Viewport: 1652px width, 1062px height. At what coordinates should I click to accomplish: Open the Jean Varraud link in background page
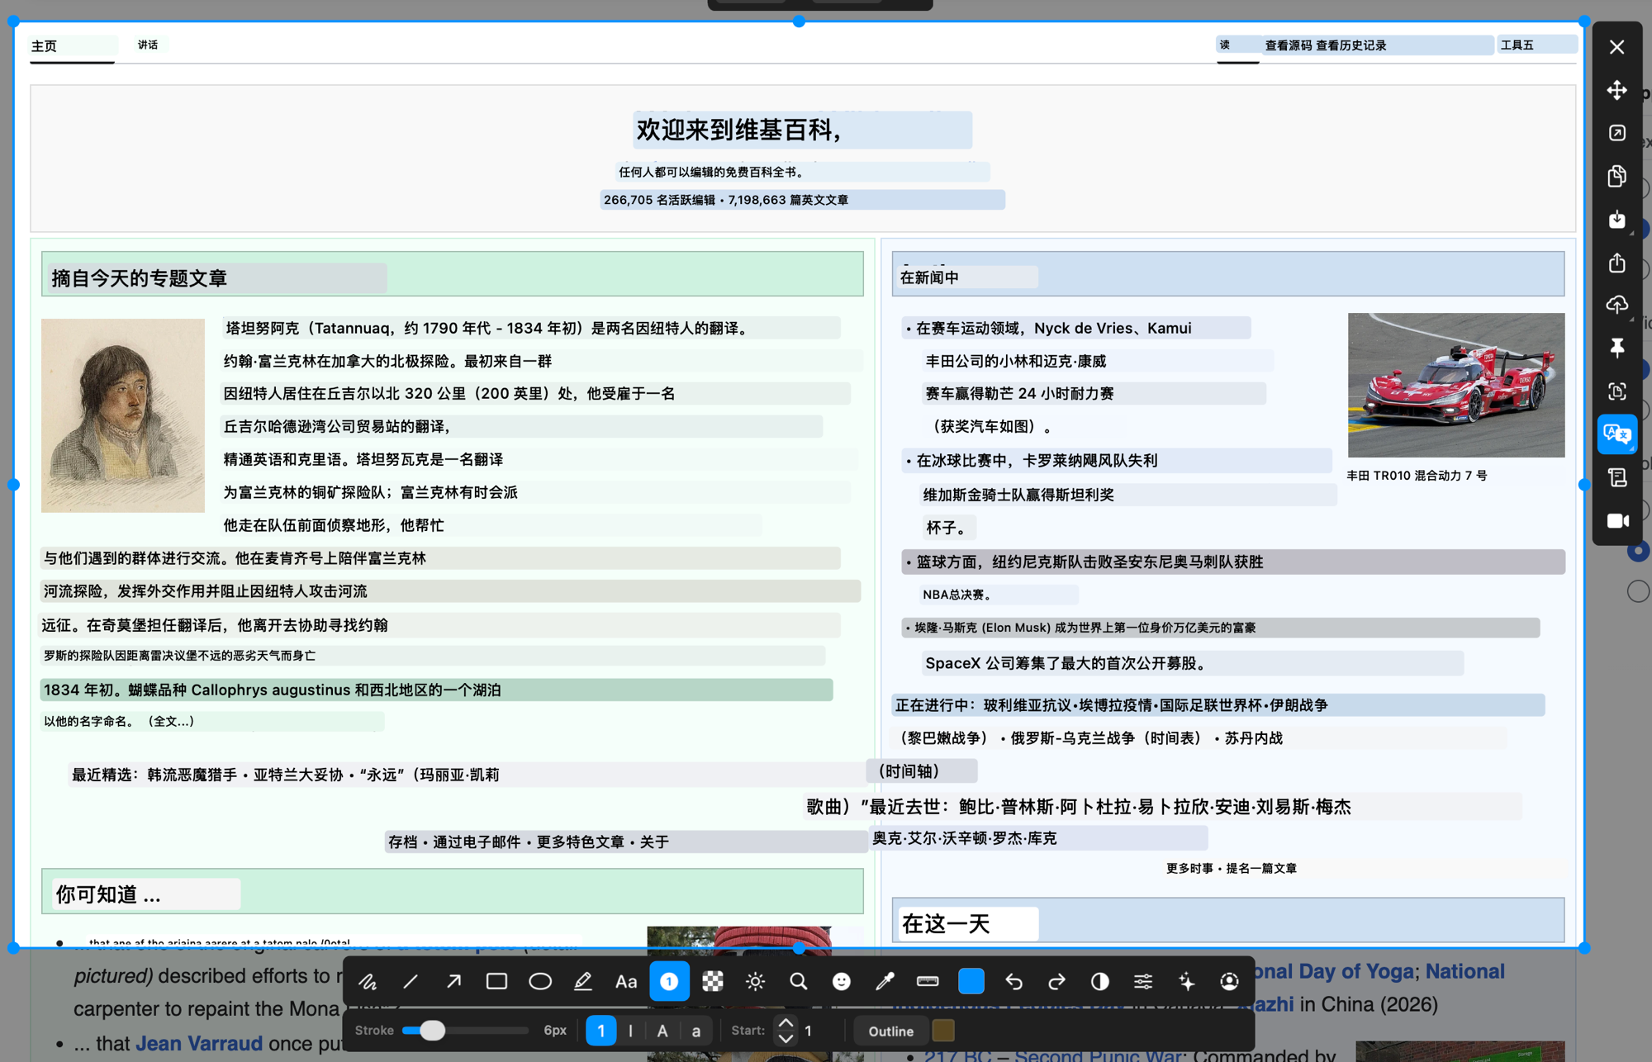click(x=199, y=1043)
